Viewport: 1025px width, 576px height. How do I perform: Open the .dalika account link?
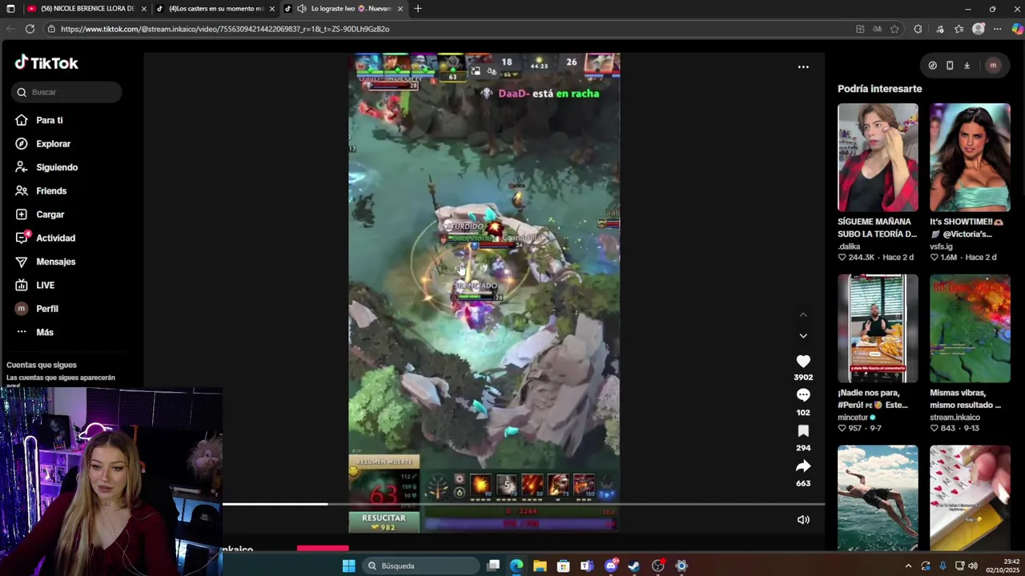[849, 246]
